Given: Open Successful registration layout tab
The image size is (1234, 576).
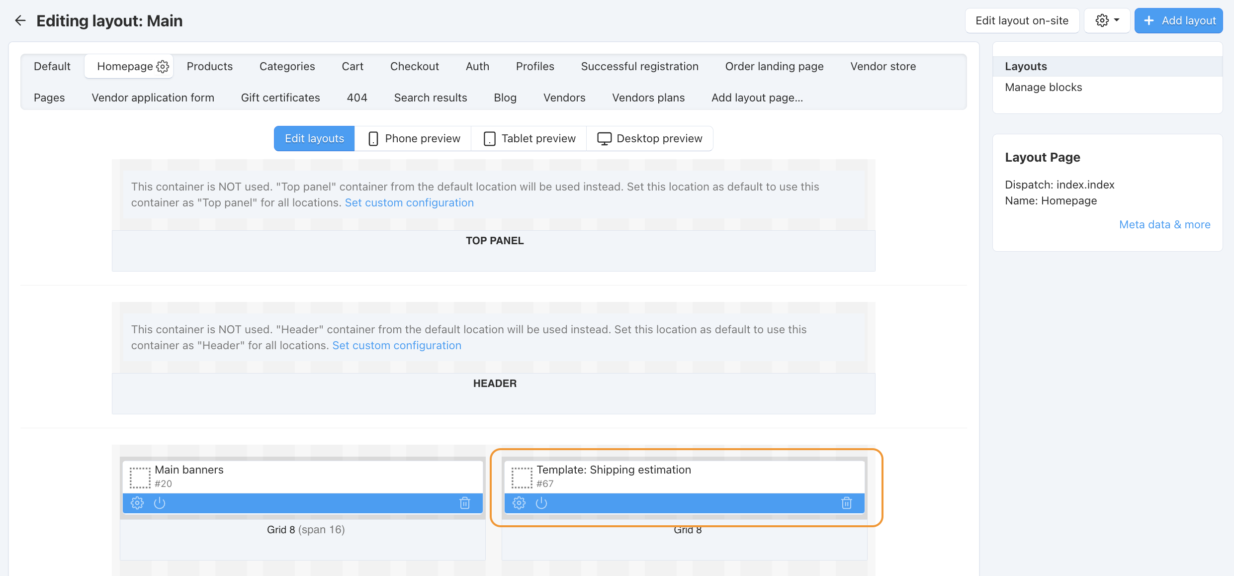Looking at the screenshot, I should click(639, 67).
